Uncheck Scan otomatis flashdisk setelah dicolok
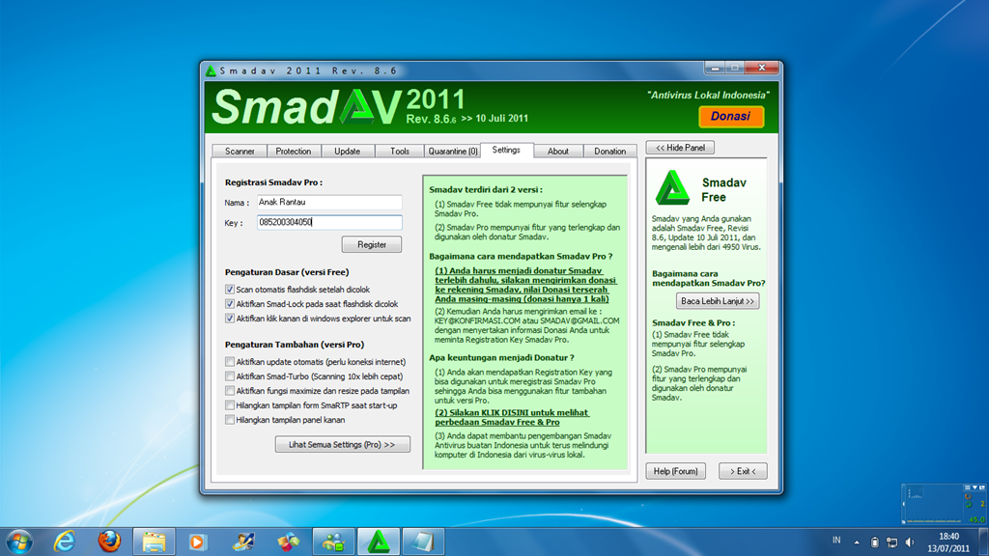 click(x=230, y=290)
